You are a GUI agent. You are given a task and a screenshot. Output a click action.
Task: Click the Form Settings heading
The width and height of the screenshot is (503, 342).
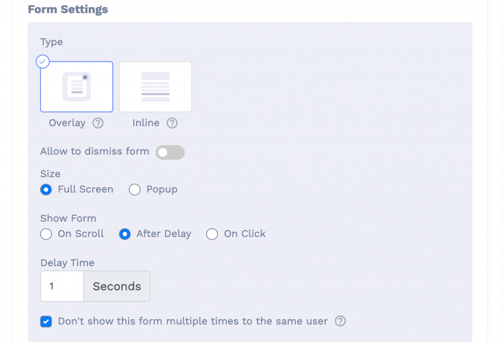[68, 9]
